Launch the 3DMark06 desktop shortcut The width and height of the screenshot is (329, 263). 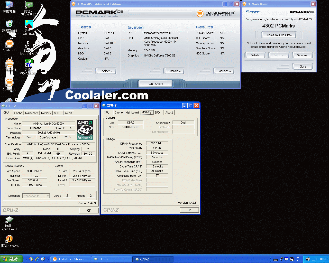(9, 85)
